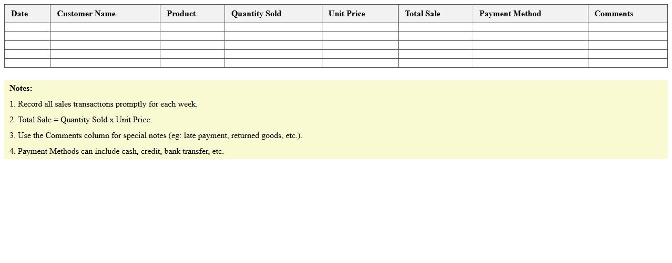Click first empty Quantity Sold cell
Image resolution: width=672 pixels, height=263 pixels.
(x=273, y=27)
